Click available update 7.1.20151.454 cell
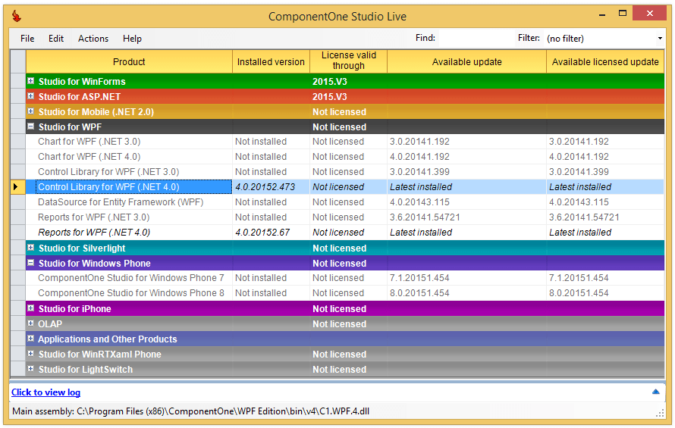Viewport: 675px width, 428px height. (x=466, y=278)
